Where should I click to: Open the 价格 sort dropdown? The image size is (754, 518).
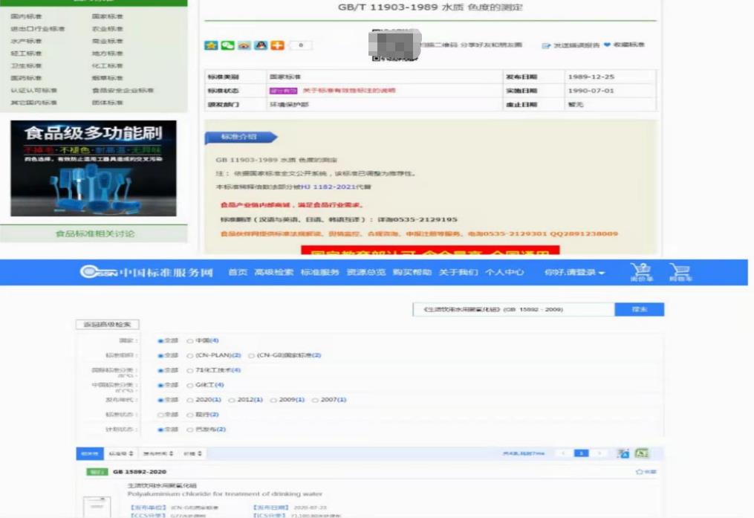192,453
